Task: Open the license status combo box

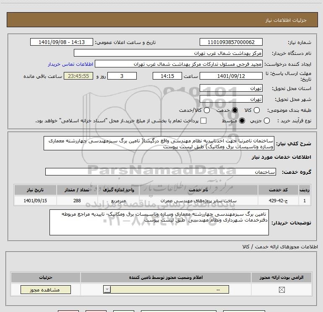Action: [166, 289]
